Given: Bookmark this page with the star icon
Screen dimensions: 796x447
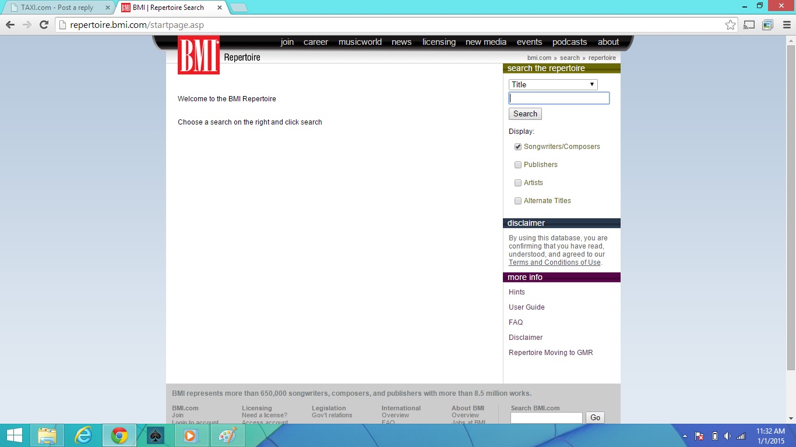Looking at the screenshot, I should click(x=730, y=25).
